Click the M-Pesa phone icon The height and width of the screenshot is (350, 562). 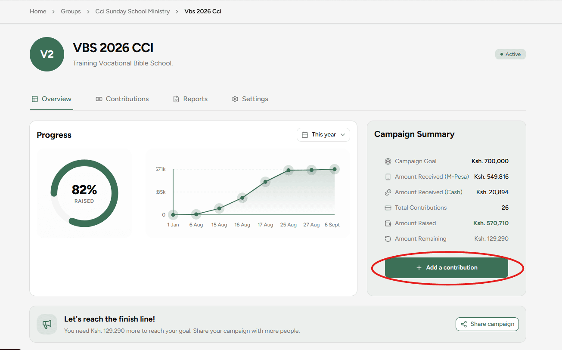point(388,177)
